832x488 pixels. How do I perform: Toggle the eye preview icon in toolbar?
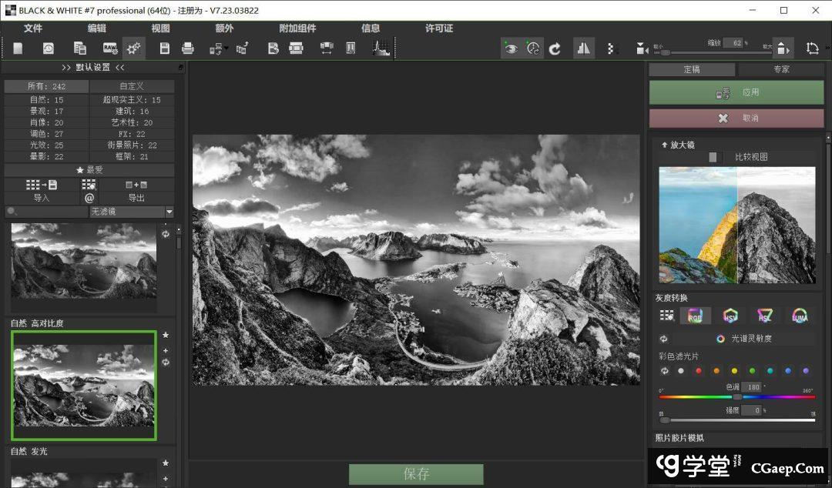[510, 48]
